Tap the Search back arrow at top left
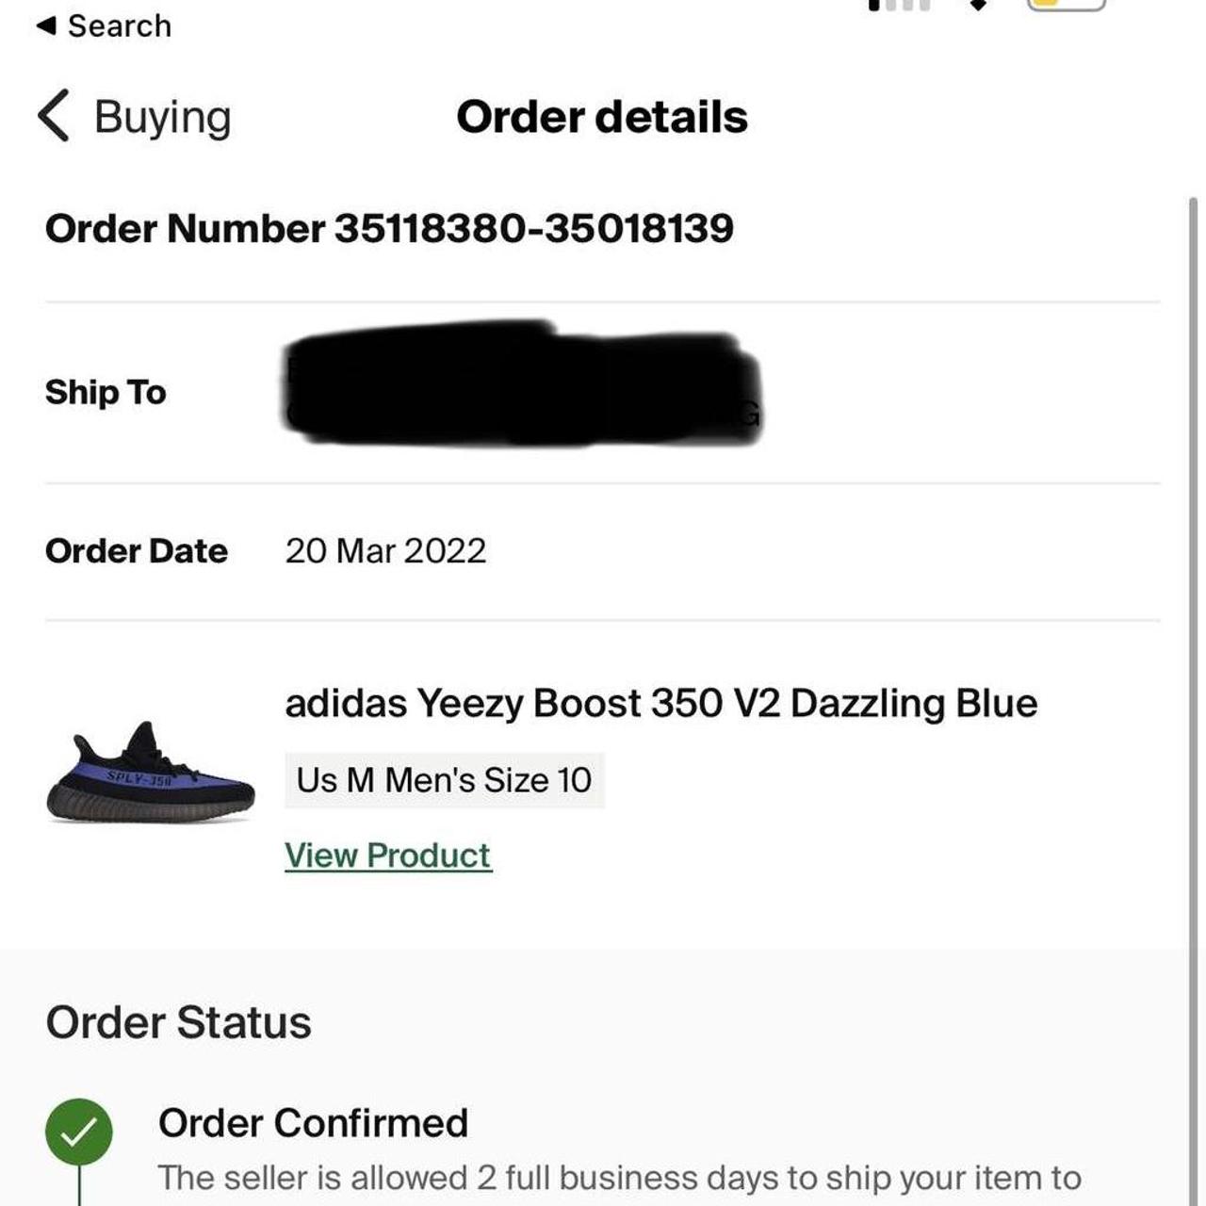Viewport: 1206px width, 1206px height. 47,25
